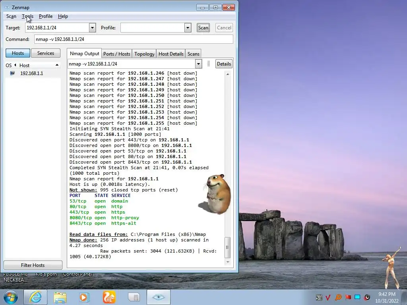Click the Zenmap title bar icon

7,7
